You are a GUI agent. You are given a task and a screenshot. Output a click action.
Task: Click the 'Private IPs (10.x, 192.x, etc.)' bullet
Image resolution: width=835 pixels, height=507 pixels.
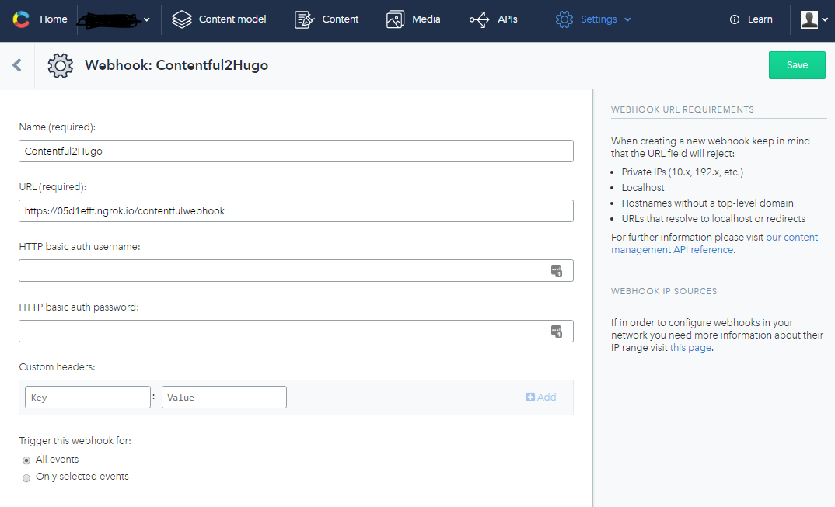[x=682, y=172]
